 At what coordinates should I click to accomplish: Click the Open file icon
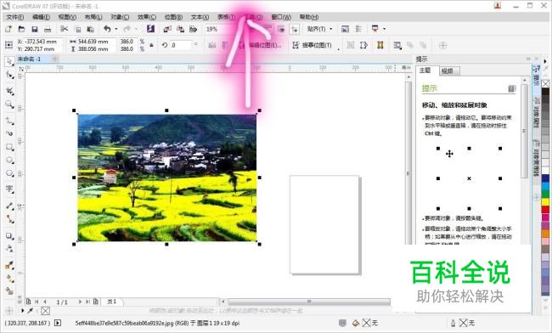click(21, 29)
